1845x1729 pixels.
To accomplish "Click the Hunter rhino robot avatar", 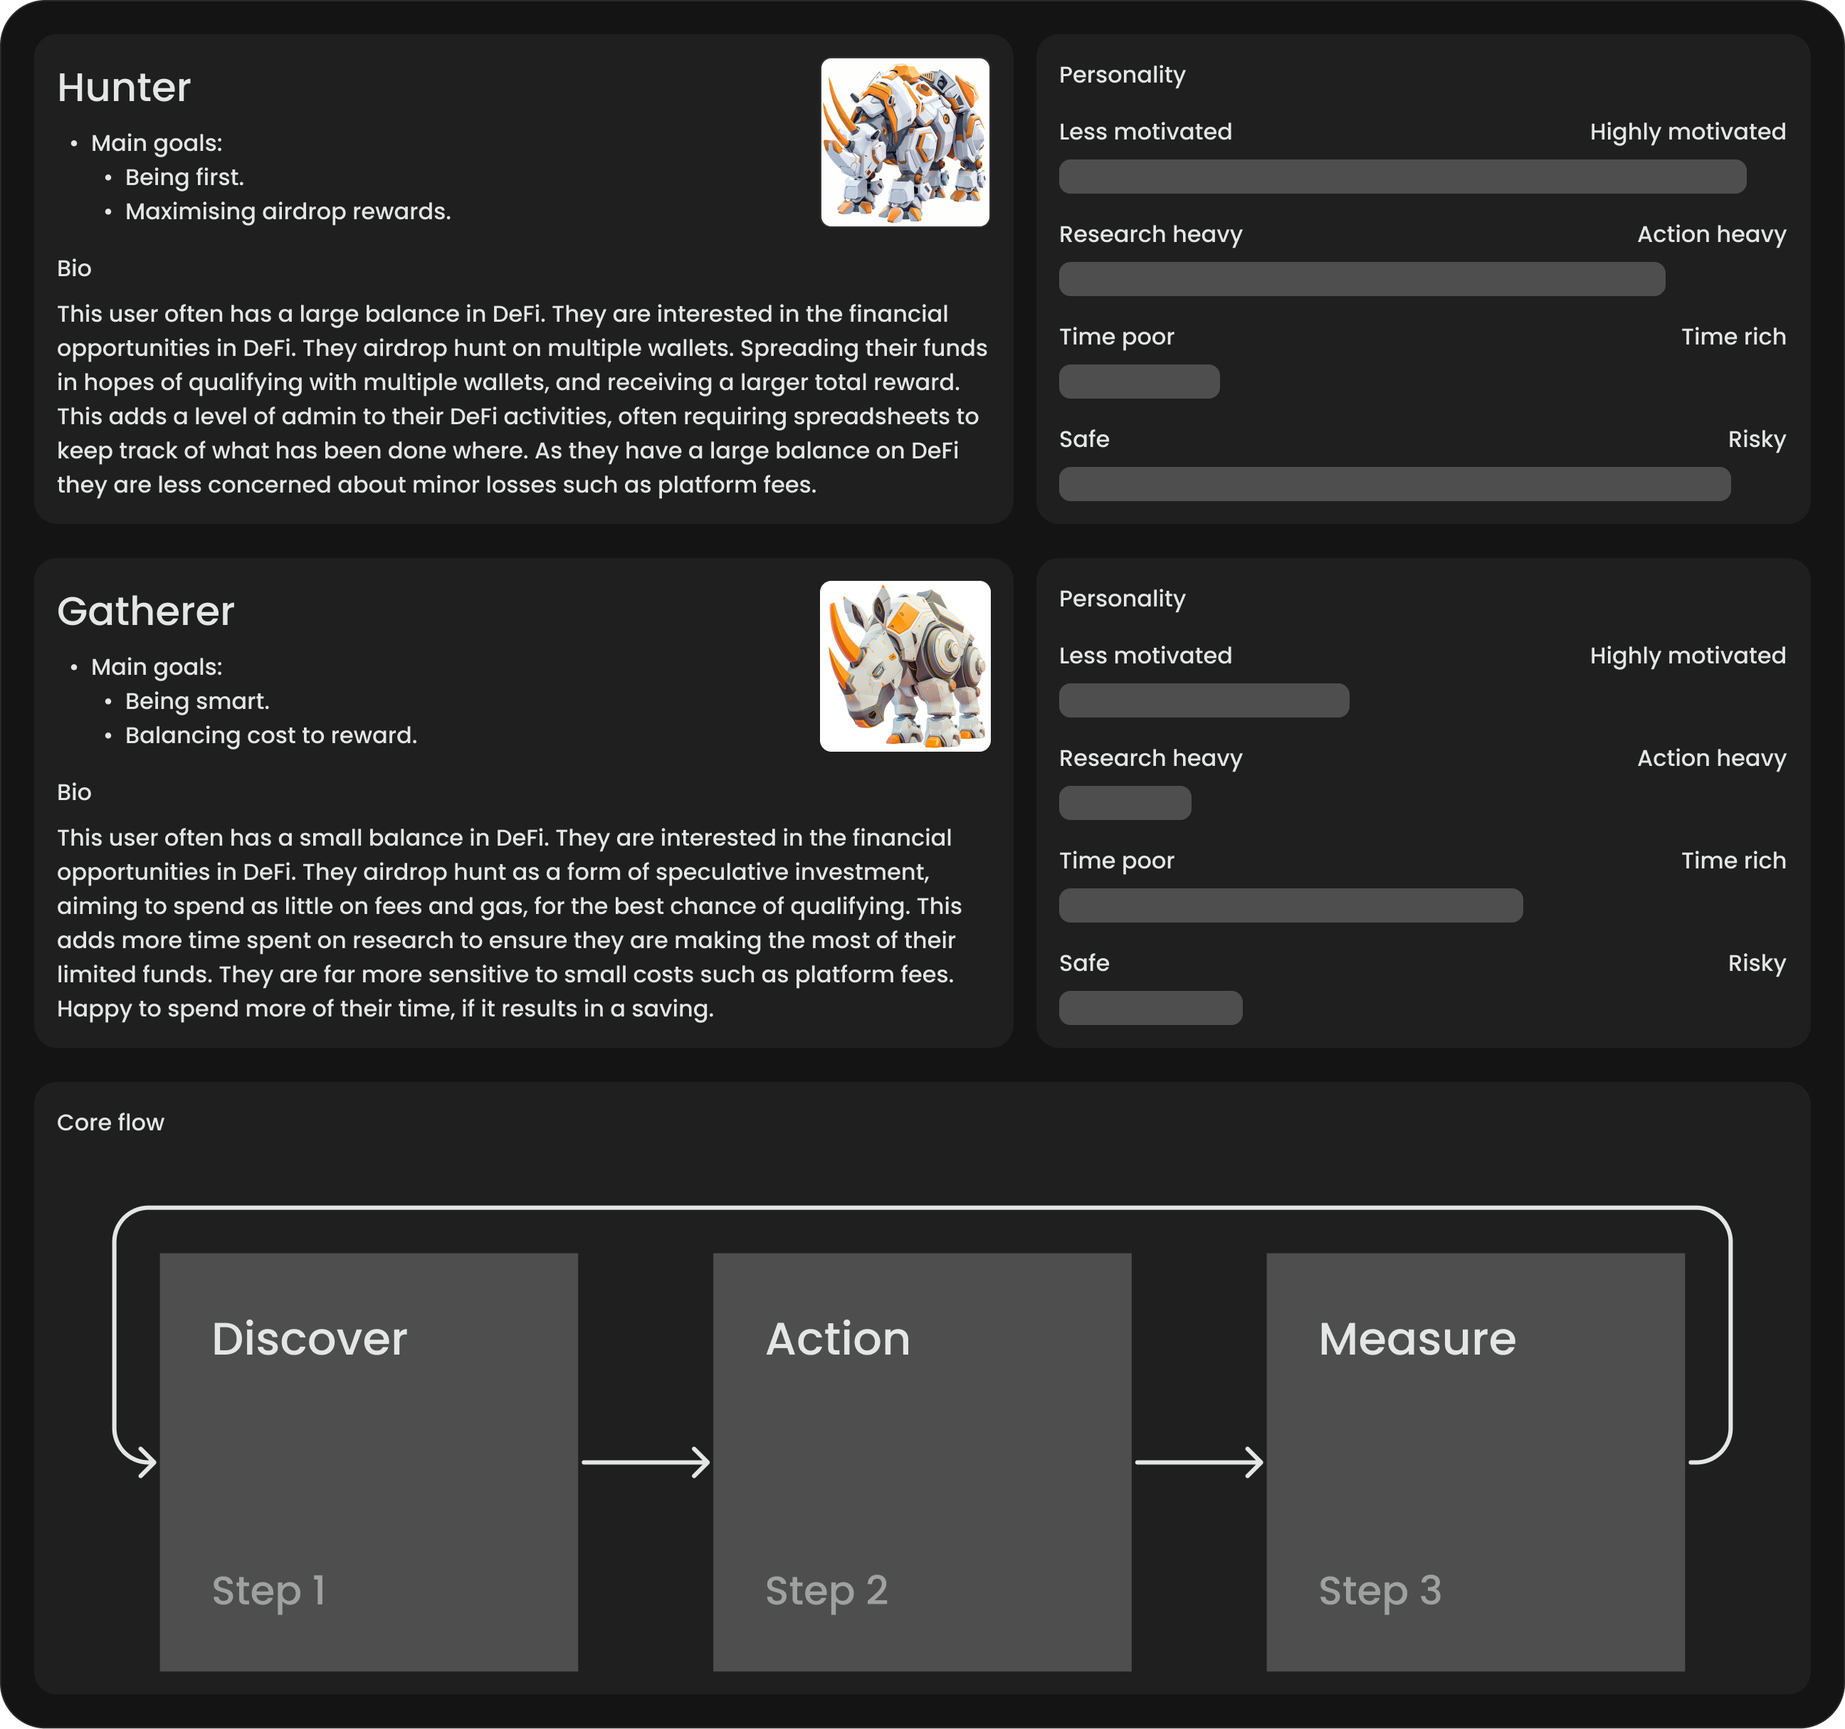I will [905, 142].
